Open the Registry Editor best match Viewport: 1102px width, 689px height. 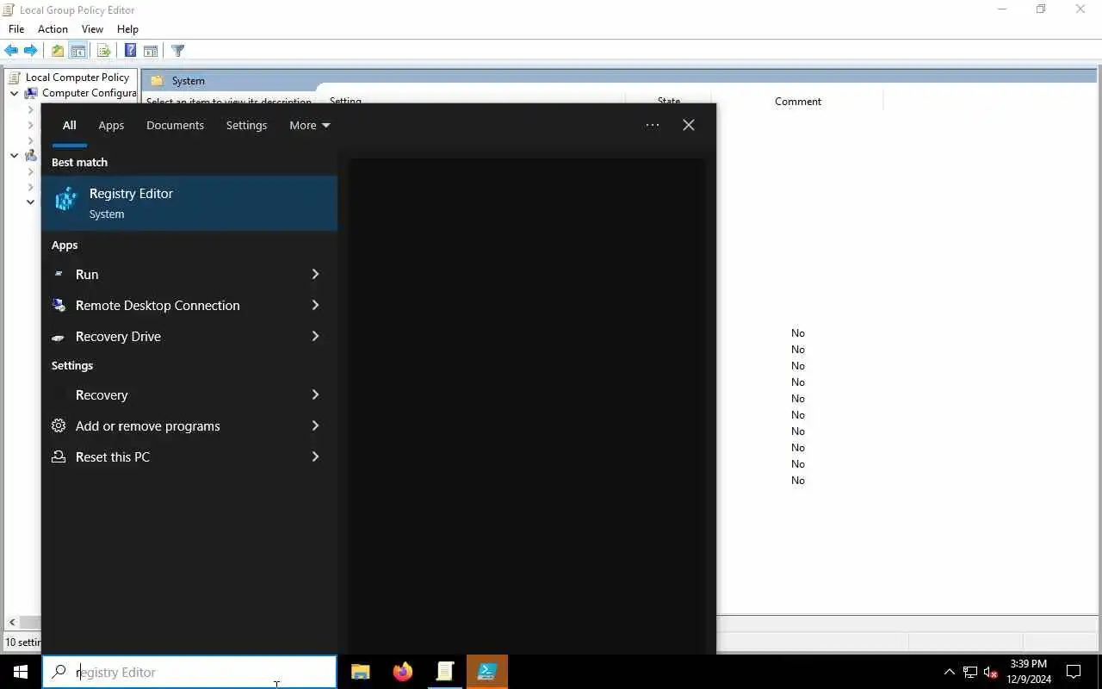(189, 203)
